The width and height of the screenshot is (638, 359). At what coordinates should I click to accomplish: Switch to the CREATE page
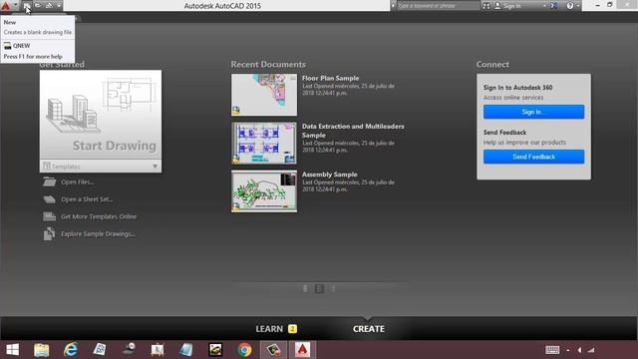pos(369,329)
